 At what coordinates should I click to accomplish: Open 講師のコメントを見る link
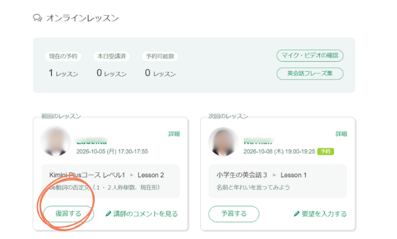145,214
